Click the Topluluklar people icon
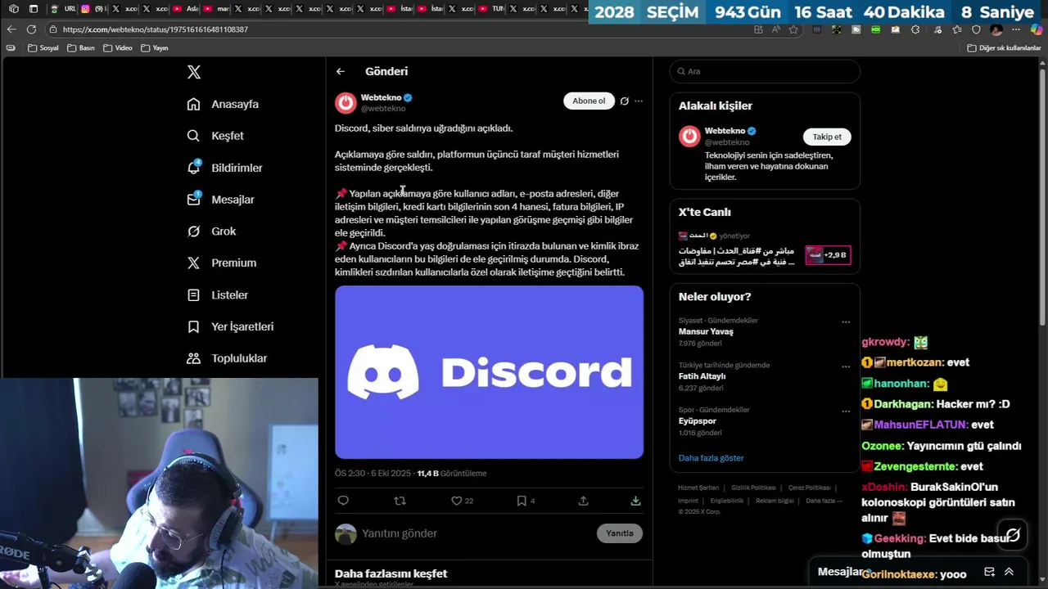The height and width of the screenshot is (589, 1048). point(193,358)
